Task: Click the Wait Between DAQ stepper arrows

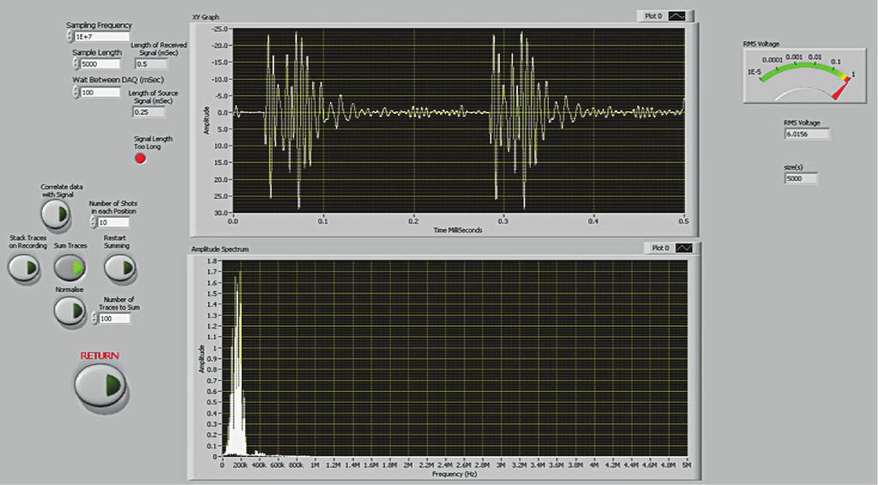Action: point(75,93)
